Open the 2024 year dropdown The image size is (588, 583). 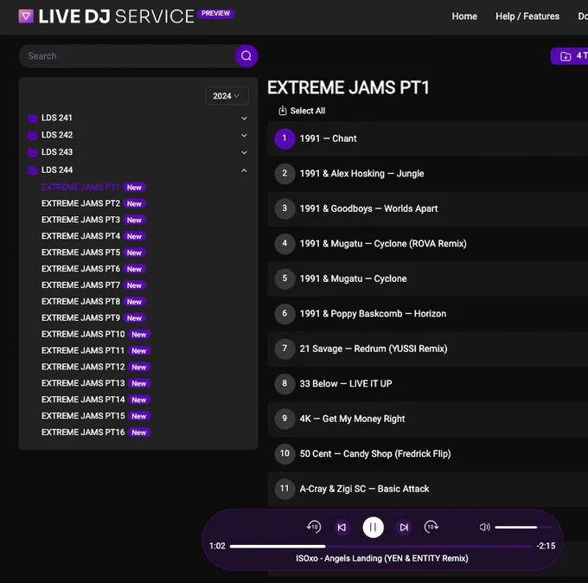(227, 96)
